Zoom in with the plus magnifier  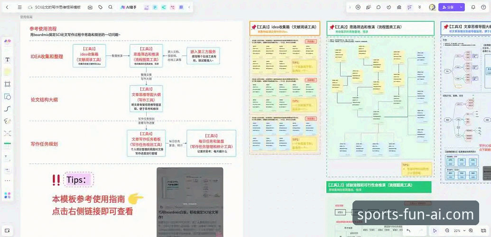(x=471, y=230)
